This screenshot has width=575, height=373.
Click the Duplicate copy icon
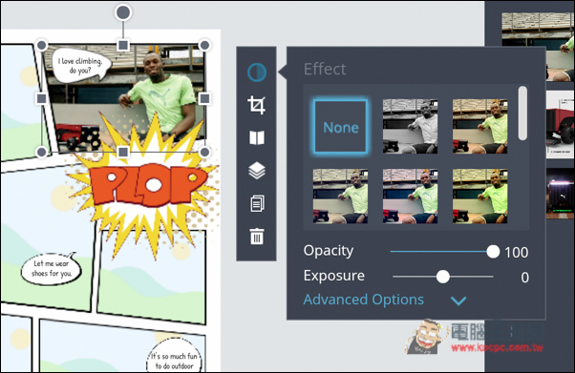[x=257, y=203]
